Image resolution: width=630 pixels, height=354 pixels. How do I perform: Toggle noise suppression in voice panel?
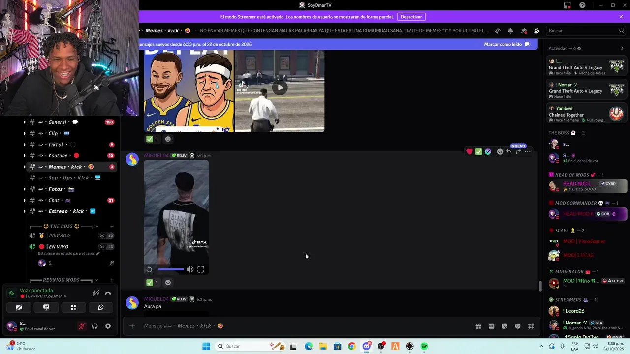(x=96, y=293)
